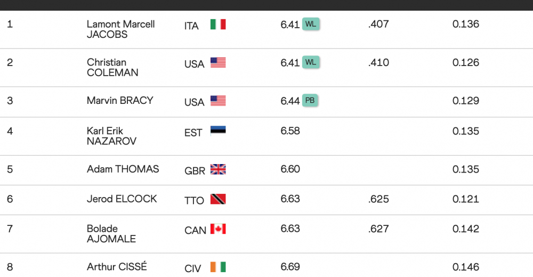The height and width of the screenshot is (277, 533).
Task: Open Jerod Elcock athlete profile
Action: [122, 199]
